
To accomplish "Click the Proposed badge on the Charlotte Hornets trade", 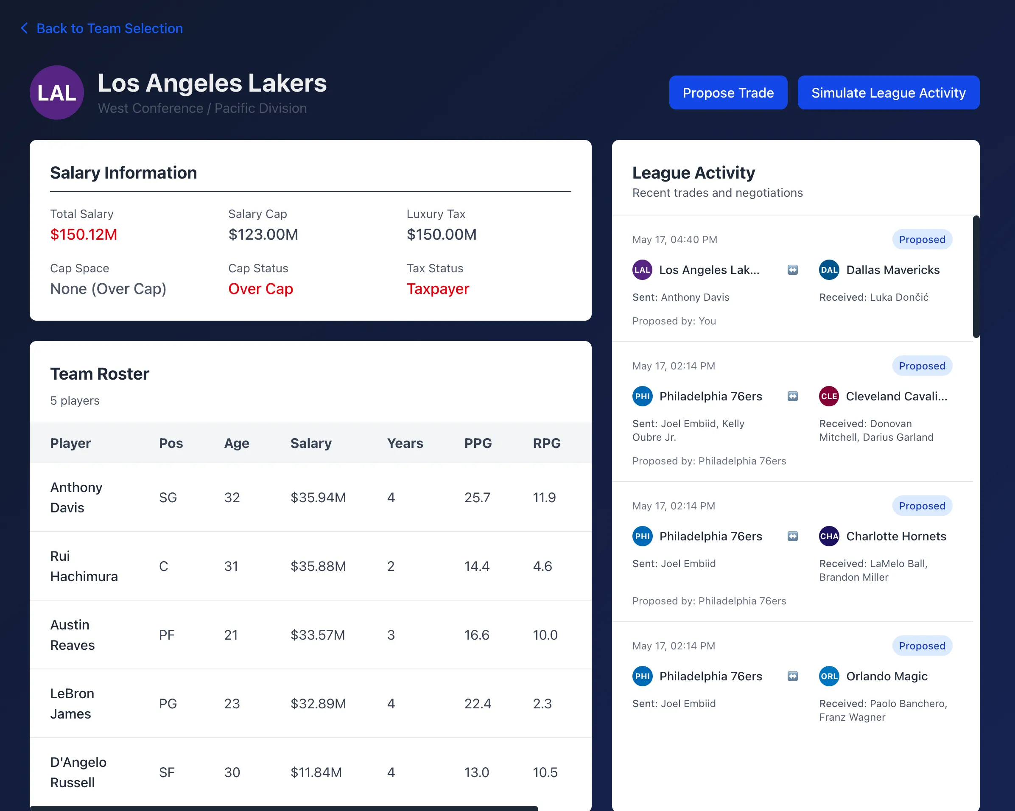I will click(x=922, y=506).
